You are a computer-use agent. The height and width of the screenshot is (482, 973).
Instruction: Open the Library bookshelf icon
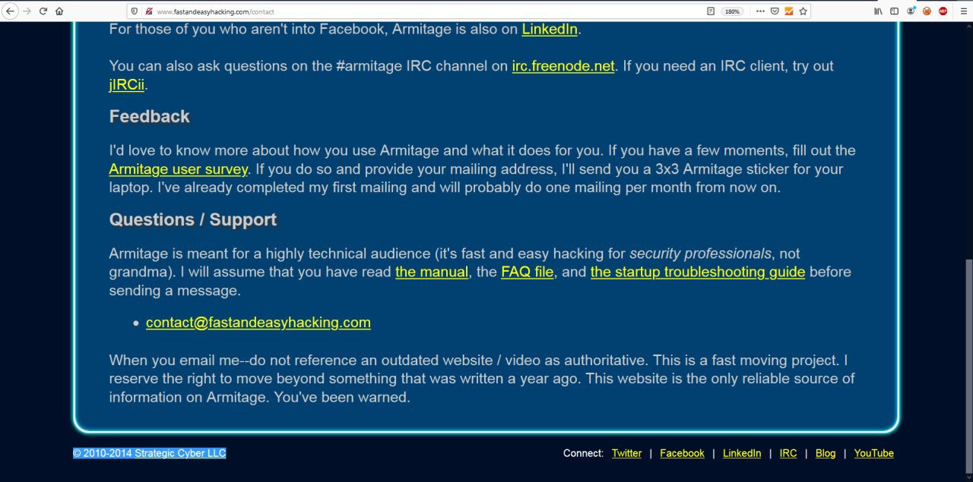878,11
